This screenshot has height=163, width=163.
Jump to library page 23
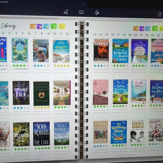(x=153, y=35)
